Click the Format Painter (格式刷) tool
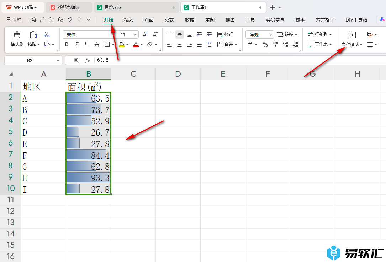The image size is (386, 262). (17, 39)
